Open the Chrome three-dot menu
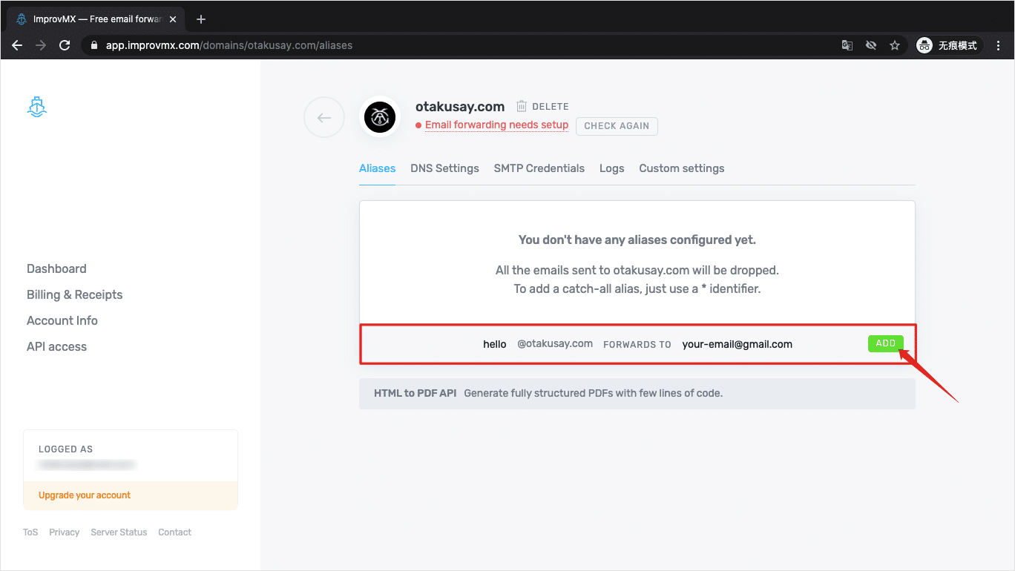Viewport: 1015px width, 571px height. click(x=999, y=45)
